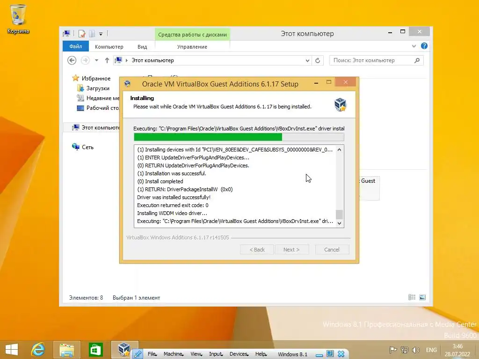Select Избранное in the navigation pane

[96, 79]
